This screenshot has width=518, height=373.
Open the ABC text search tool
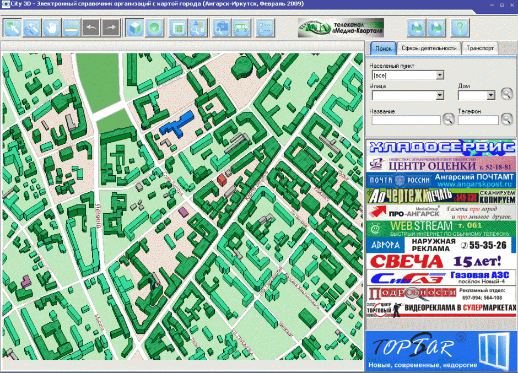(x=198, y=28)
